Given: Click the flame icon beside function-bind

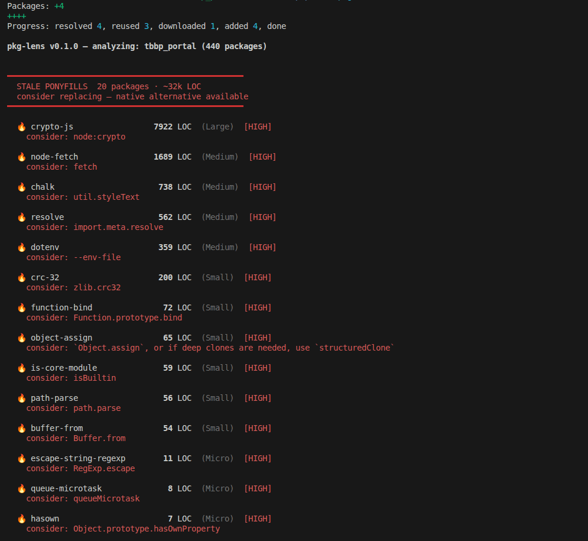Looking at the screenshot, I should 22,307.
